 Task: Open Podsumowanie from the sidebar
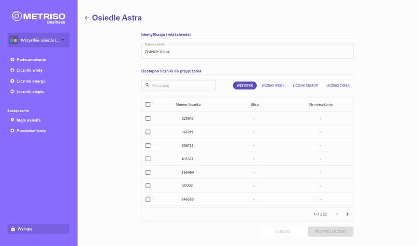[x=31, y=59]
